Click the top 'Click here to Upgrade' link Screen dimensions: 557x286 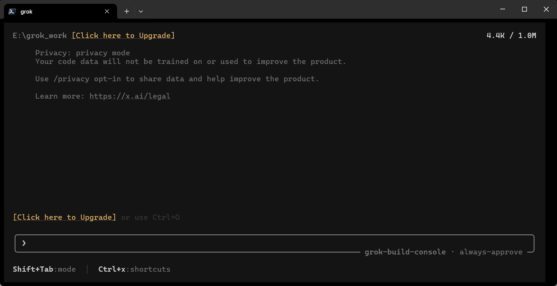point(123,35)
